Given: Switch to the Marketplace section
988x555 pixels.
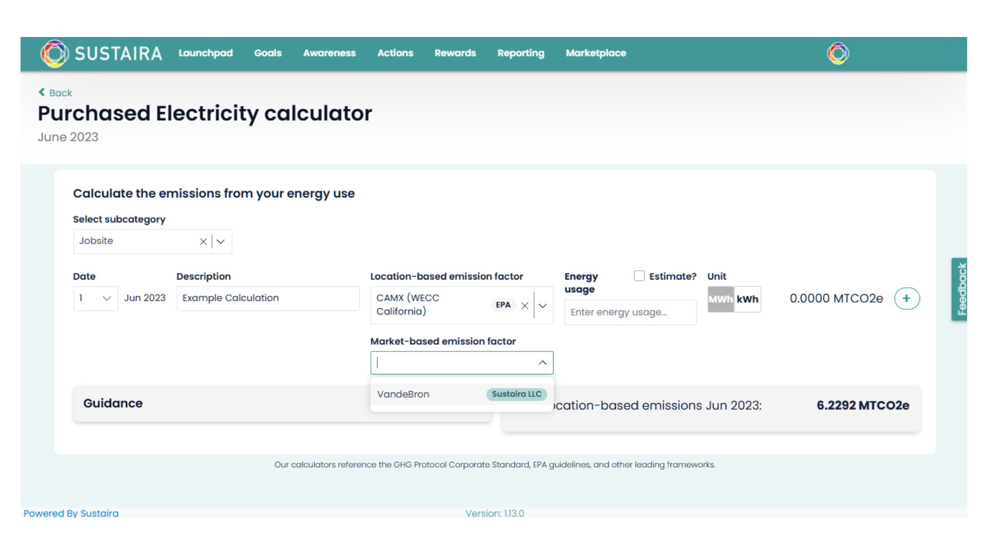Looking at the screenshot, I should [595, 53].
